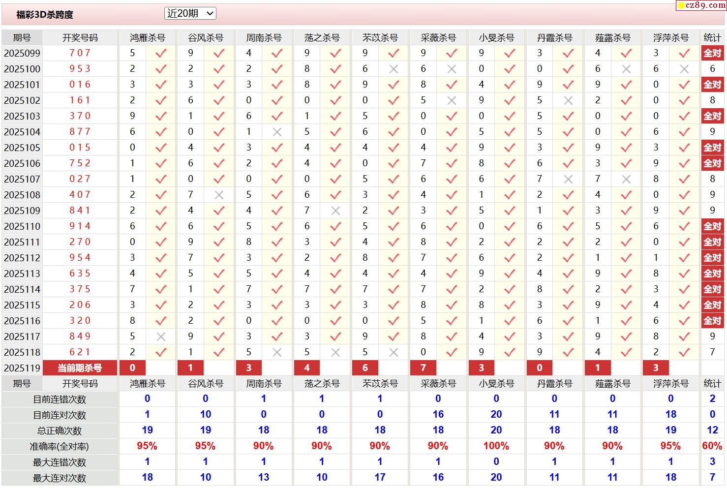Image resolution: width=727 pixels, height=490 pixels.
Task: Select period number 2025119
Action: (22, 368)
